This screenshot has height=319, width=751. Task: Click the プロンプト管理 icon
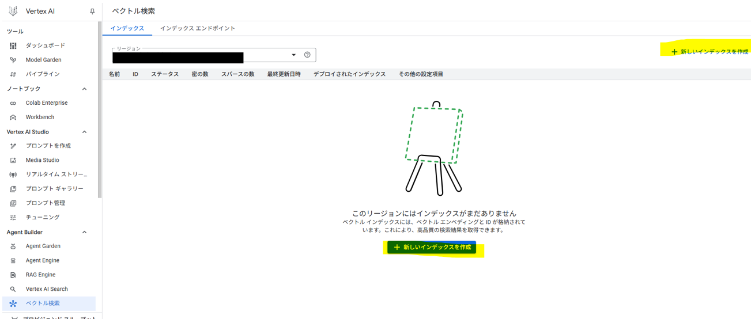[x=13, y=203]
